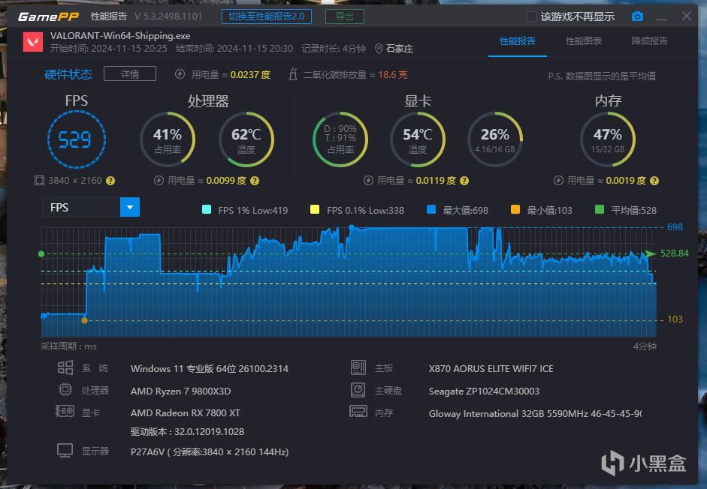
Task: Click the orange min-value marker on chart
Action: click(x=84, y=320)
